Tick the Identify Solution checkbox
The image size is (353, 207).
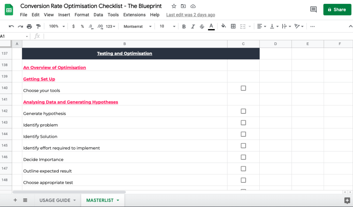[243, 134]
